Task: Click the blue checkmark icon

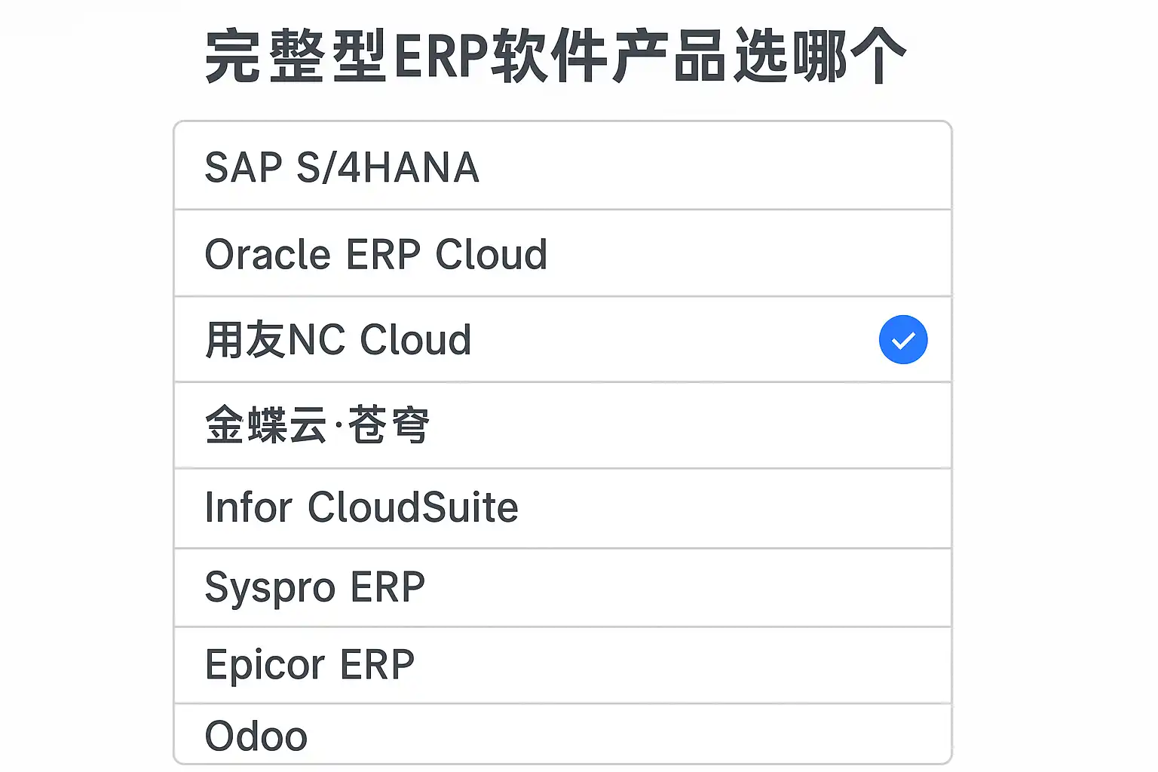Action: click(x=902, y=340)
